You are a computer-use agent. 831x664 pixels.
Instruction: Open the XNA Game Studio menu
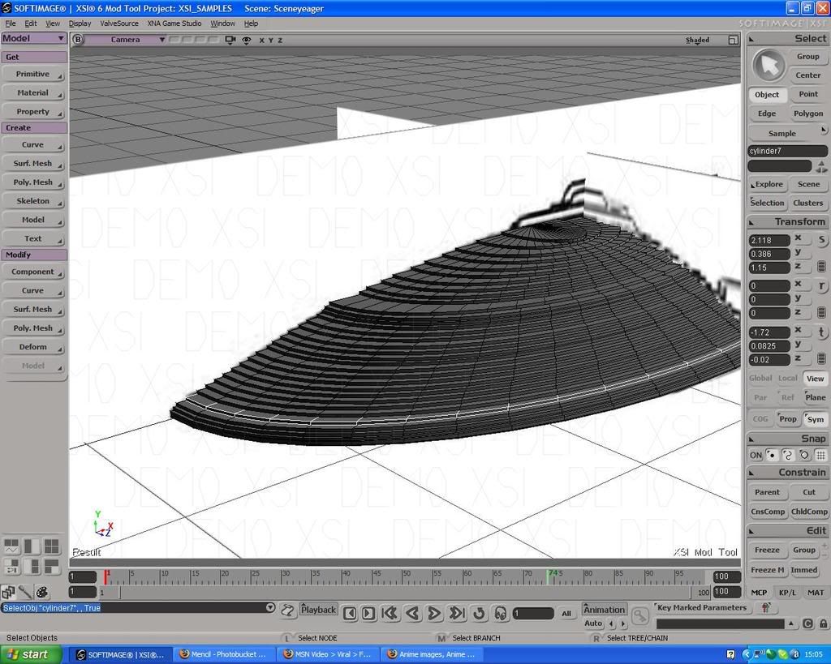(x=174, y=24)
